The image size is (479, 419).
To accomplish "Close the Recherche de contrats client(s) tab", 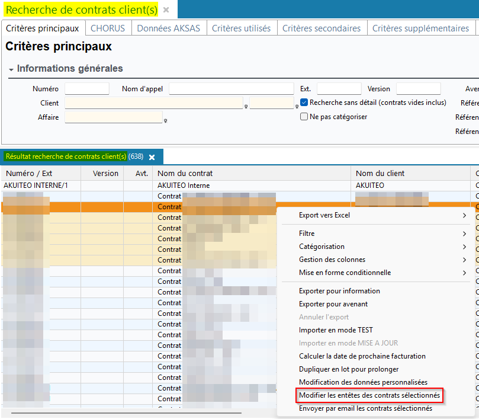I will pyautogui.click(x=166, y=10).
